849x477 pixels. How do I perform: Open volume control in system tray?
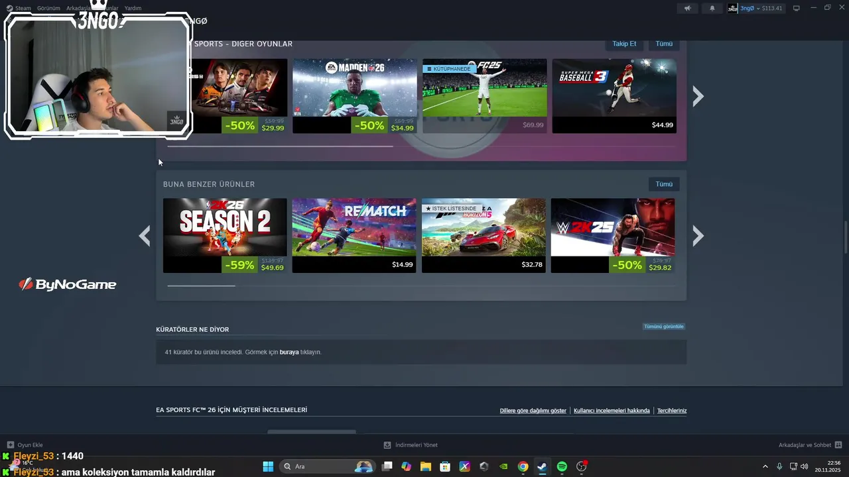805,466
